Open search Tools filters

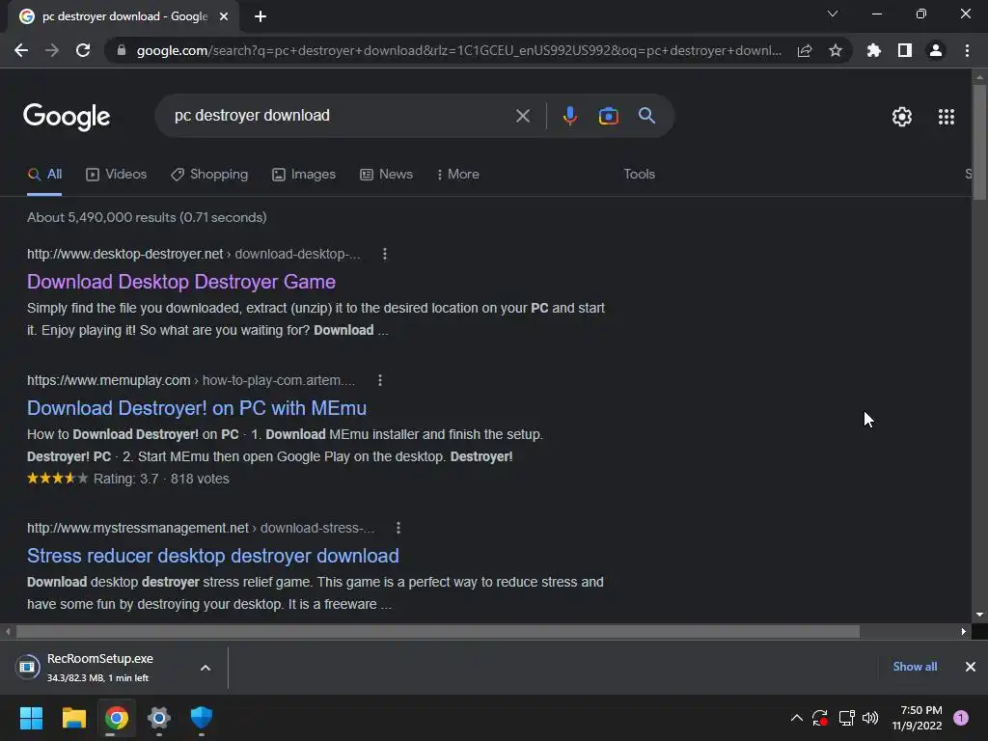(x=639, y=175)
